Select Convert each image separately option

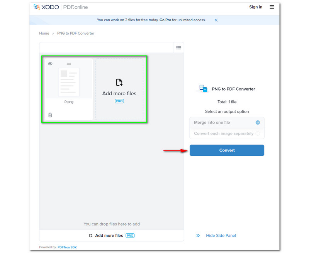[227, 133]
